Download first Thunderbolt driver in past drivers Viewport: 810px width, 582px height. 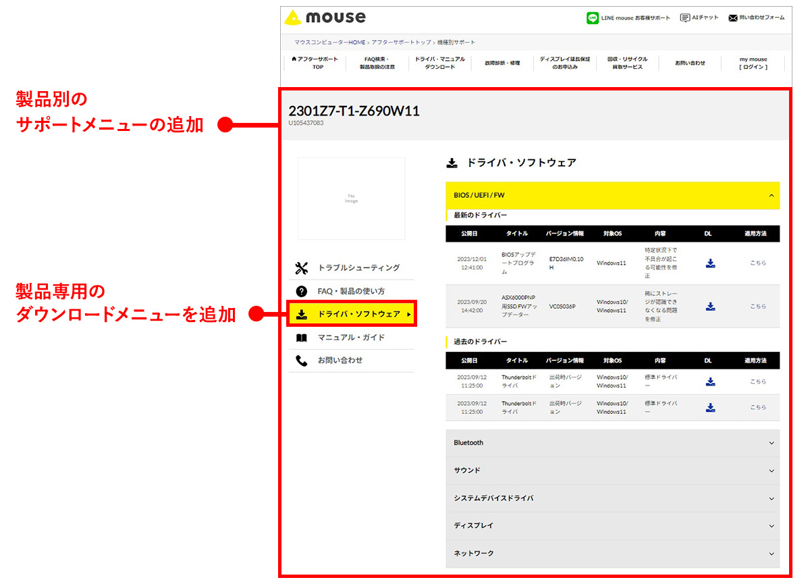pyautogui.click(x=710, y=381)
